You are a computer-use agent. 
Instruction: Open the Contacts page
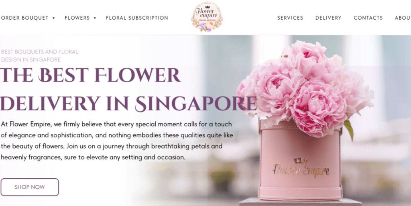click(x=368, y=18)
